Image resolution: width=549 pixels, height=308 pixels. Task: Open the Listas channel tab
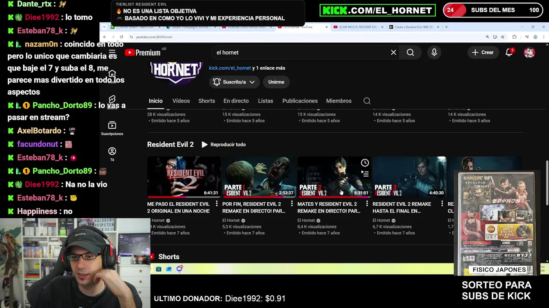[x=265, y=101]
